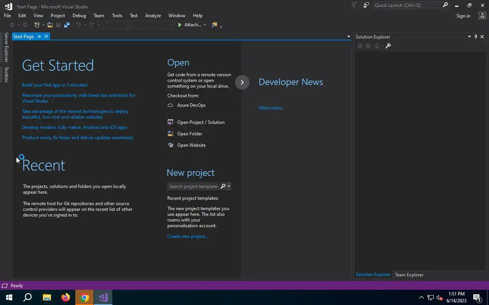Open the Redo history dropdown arrow
This screenshot has height=305, width=489.
[x=98, y=25]
